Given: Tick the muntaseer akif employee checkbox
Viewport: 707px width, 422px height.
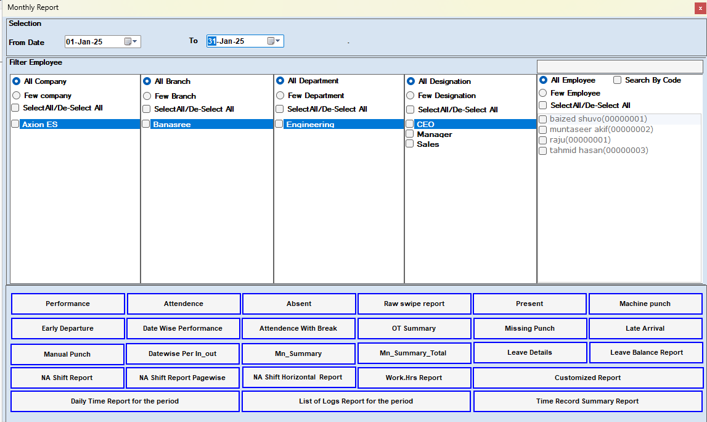Looking at the screenshot, I should point(543,130).
